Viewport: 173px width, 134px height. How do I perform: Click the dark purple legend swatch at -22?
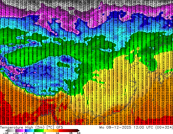tap(16, 130)
